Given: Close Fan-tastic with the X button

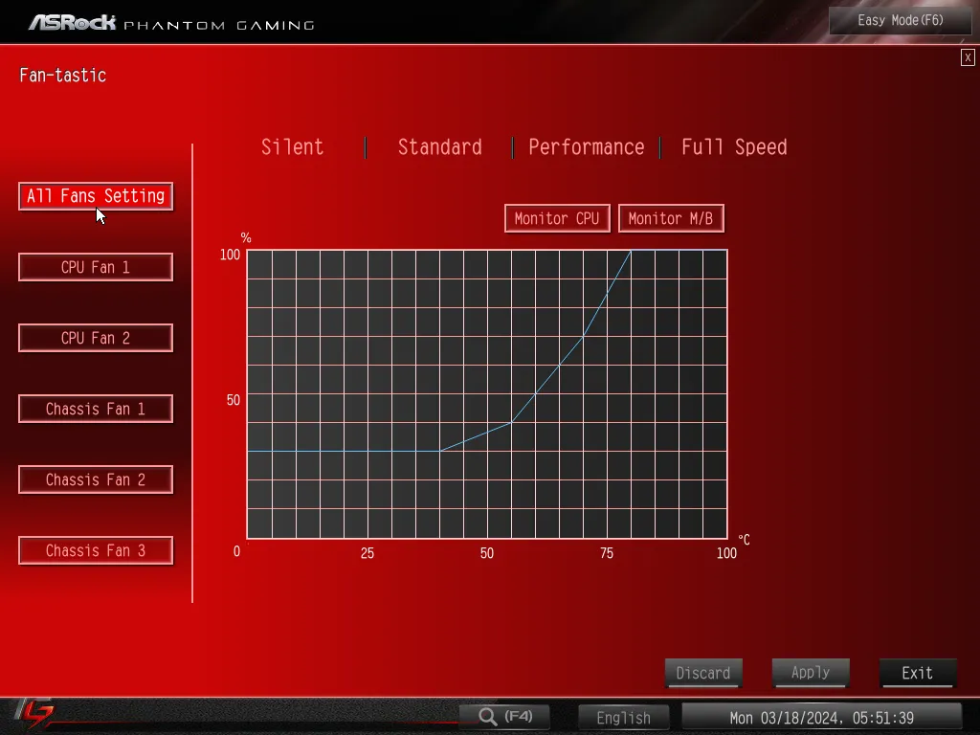Looking at the screenshot, I should (968, 57).
